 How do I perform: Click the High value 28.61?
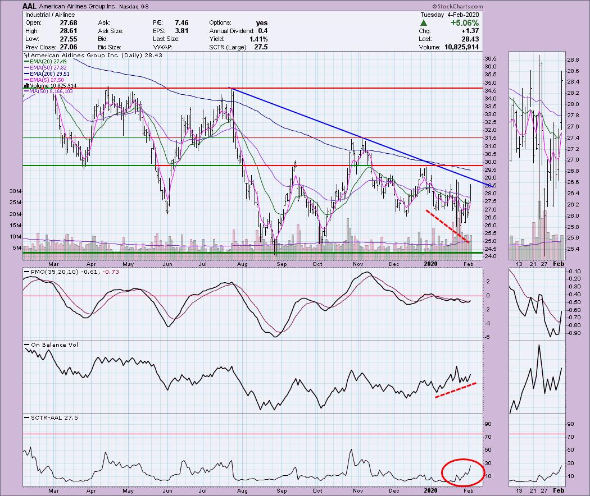pyautogui.click(x=69, y=31)
